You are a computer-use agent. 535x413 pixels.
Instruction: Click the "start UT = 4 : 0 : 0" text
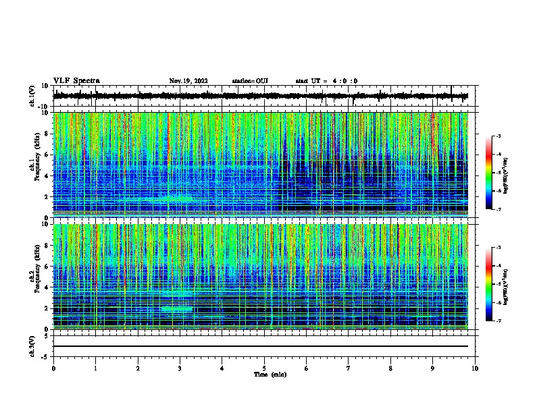pyautogui.click(x=326, y=81)
